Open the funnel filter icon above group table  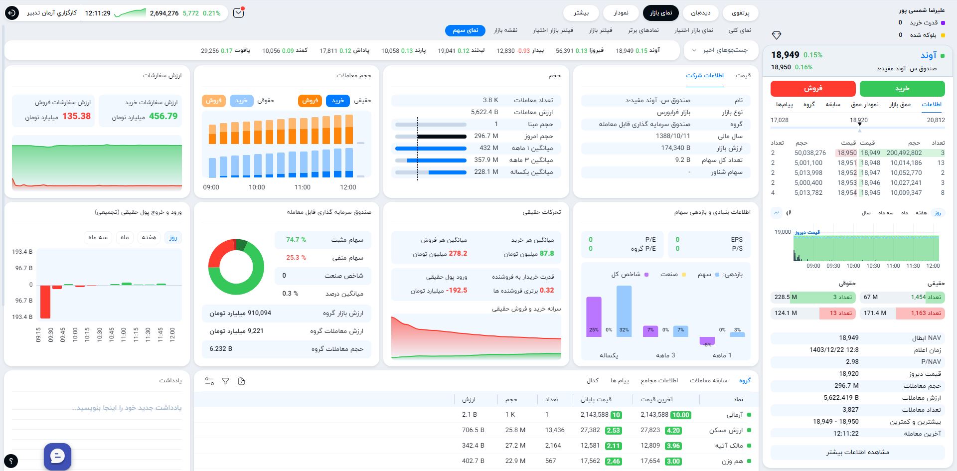click(226, 381)
